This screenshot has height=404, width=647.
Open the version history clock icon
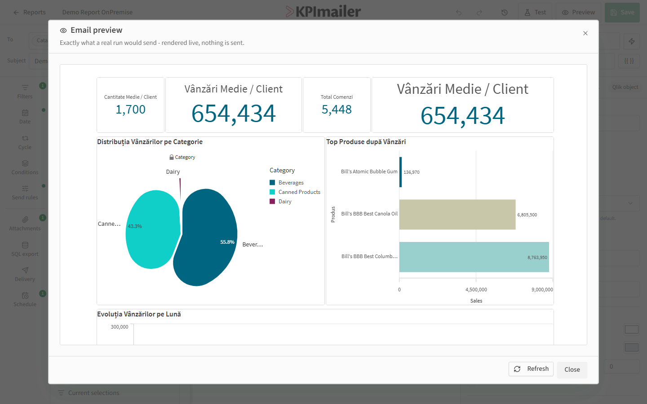[x=505, y=13]
